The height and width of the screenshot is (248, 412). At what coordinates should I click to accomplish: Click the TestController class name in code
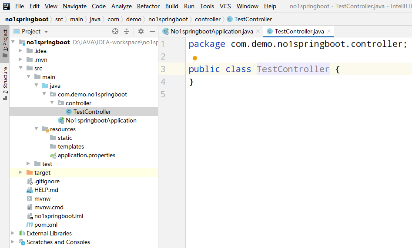pyautogui.click(x=293, y=69)
